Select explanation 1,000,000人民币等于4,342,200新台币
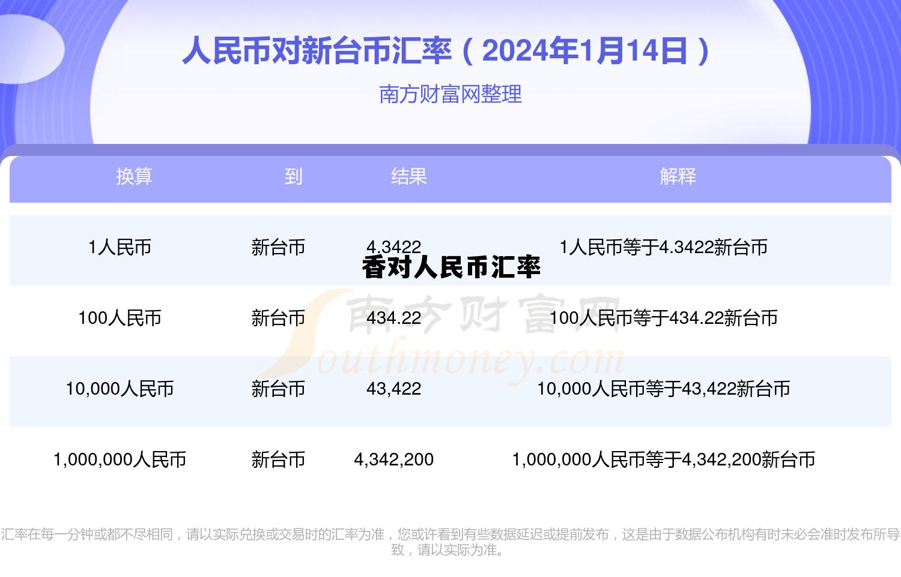 point(666,461)
